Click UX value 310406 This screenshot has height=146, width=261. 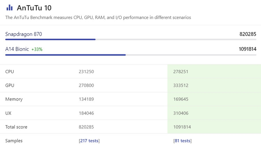(181, 113)
